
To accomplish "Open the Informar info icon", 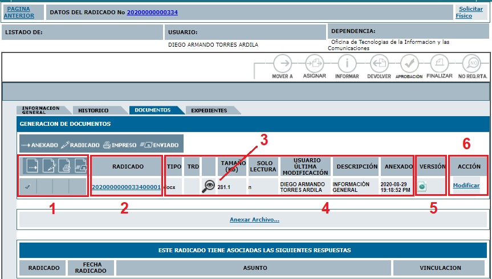I will click(x=347, y=63).
